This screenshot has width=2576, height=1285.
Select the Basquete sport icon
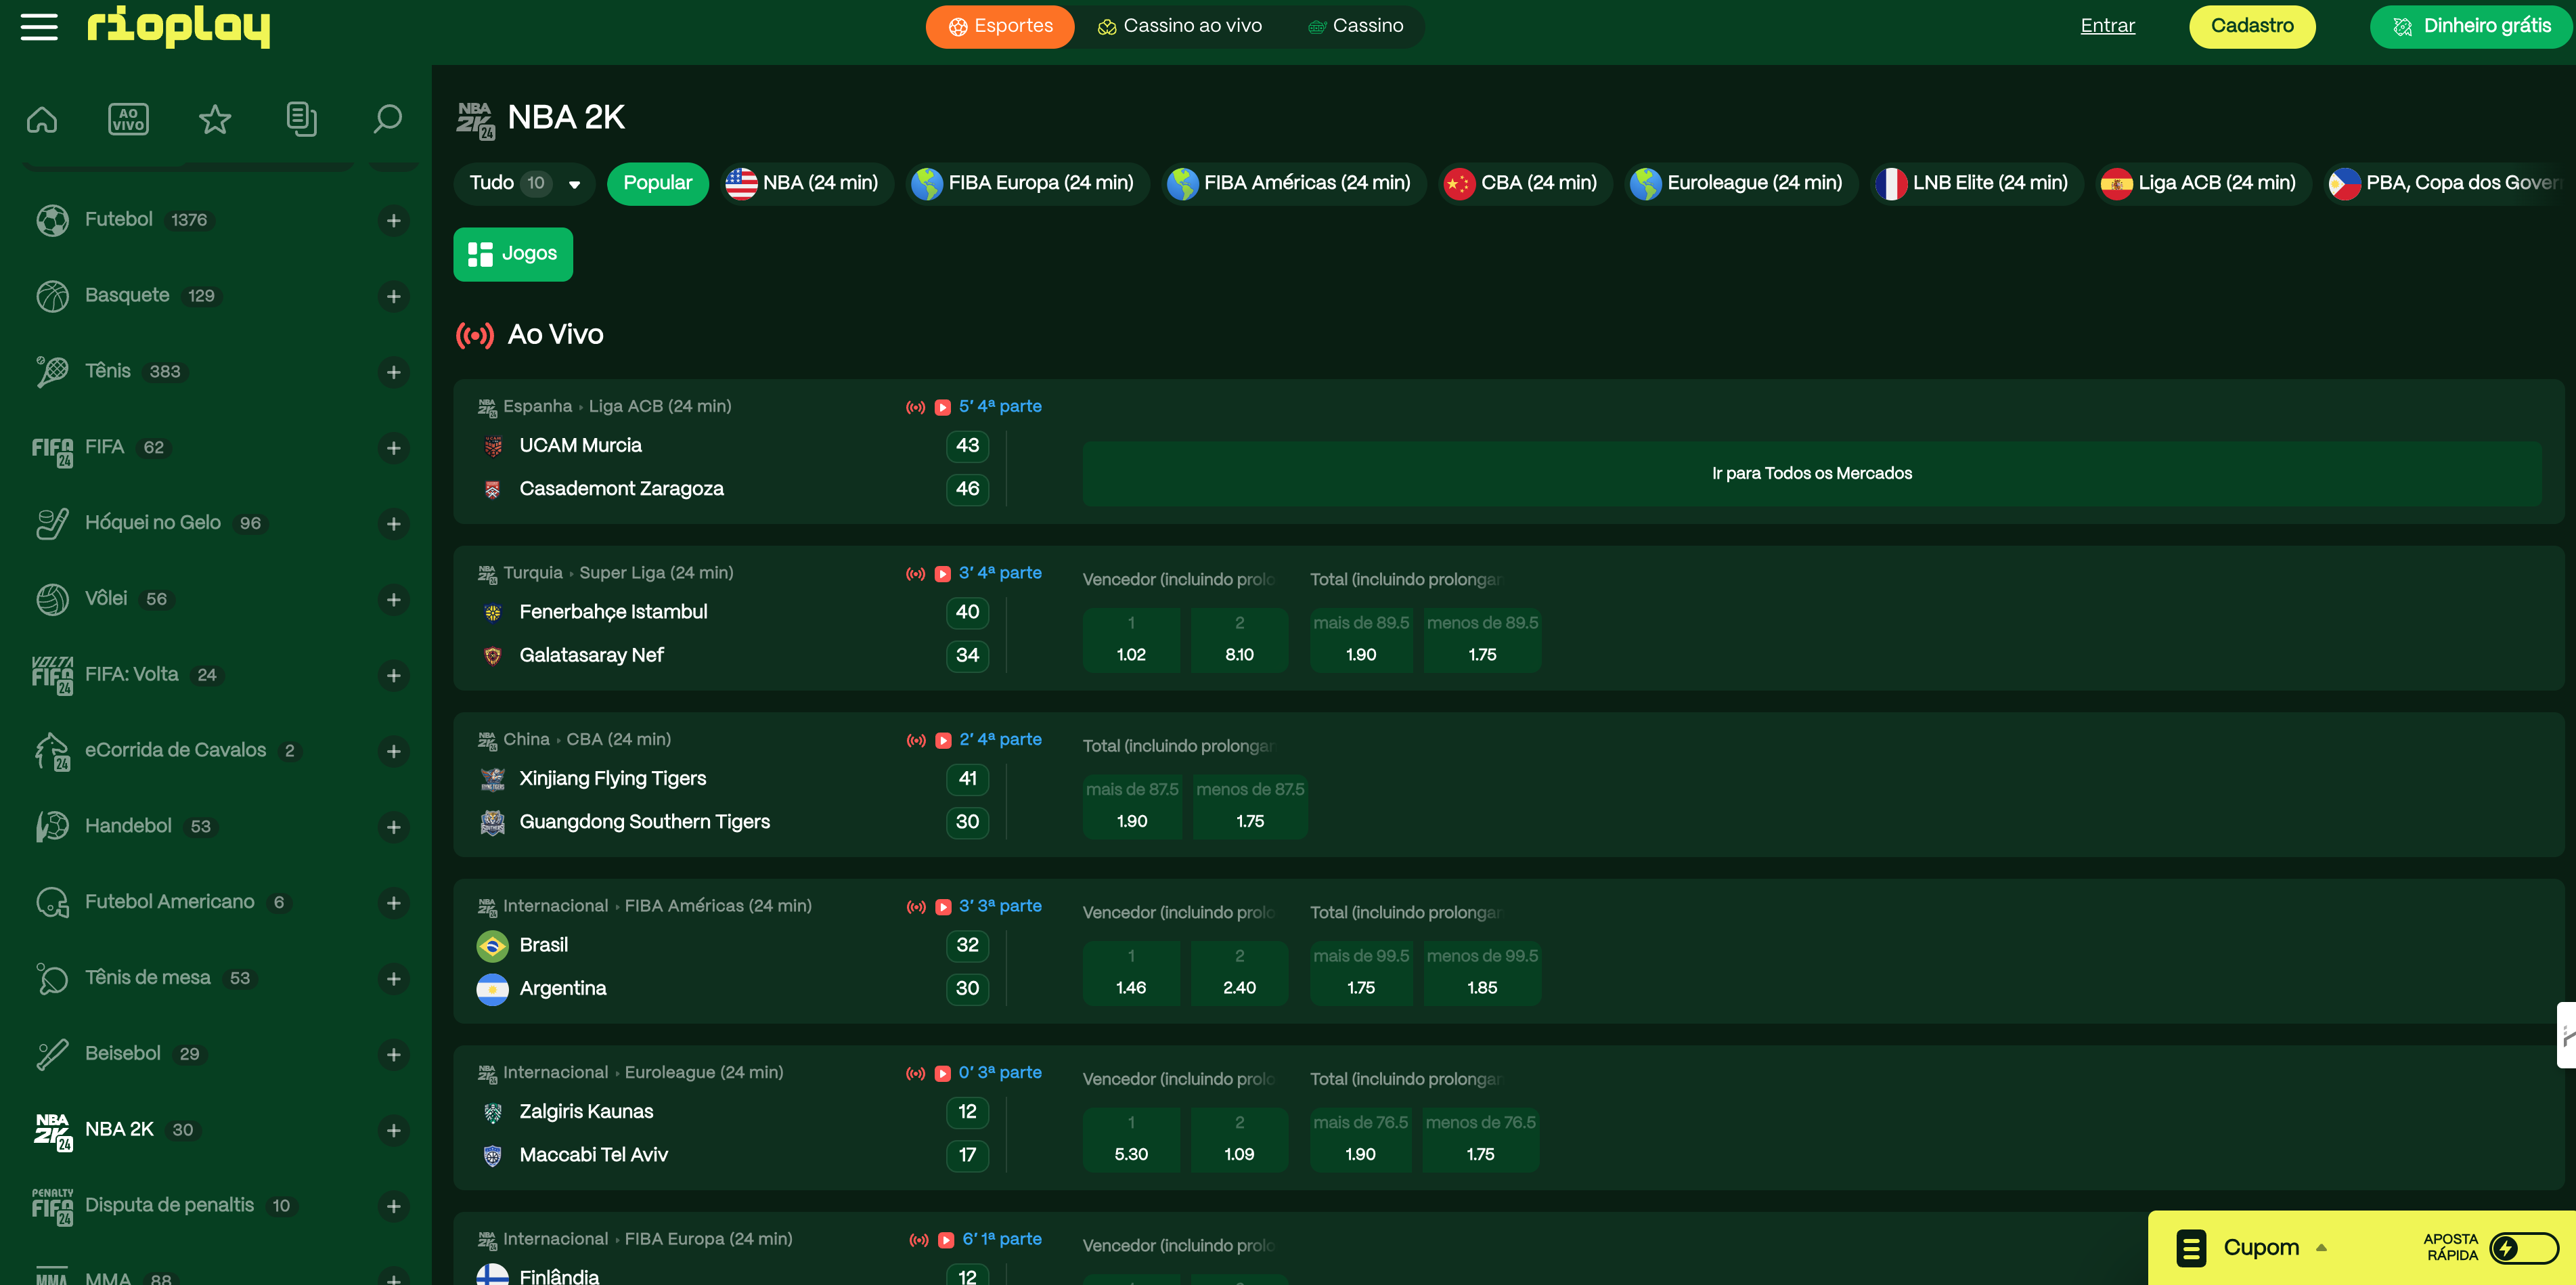pos(52,296)
